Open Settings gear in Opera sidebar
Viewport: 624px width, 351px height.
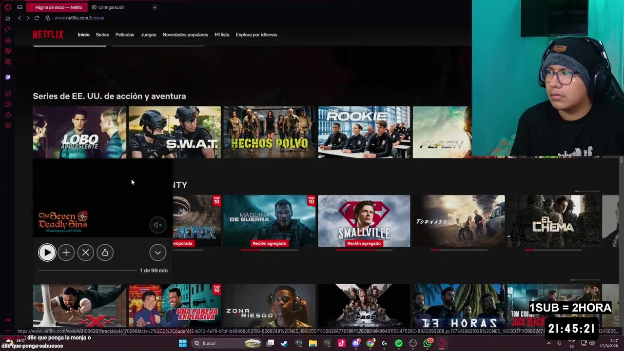coord(8,126)
